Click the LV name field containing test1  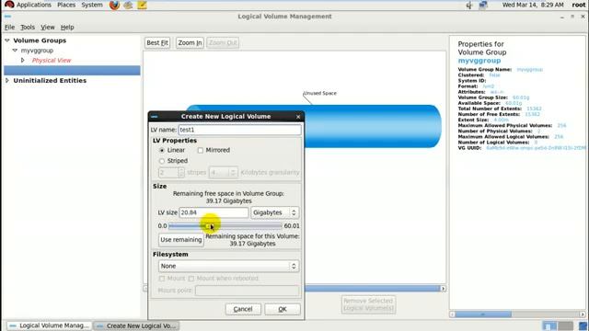coord(239,130)
